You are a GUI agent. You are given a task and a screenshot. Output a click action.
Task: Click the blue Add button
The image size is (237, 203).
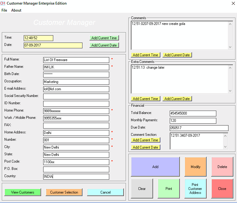(x=155, y=167)
